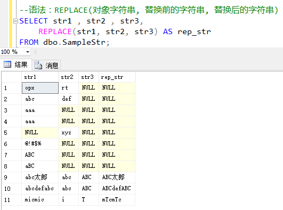Select the str2 cell containing i
Screen dimensions: 283x210
(68, 200)
